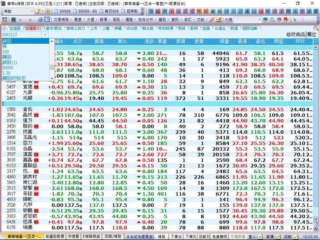This screenshot has width=320, height=240.
Task: Open the 技術分析 menu dropdown
Action: pos(147,20)
